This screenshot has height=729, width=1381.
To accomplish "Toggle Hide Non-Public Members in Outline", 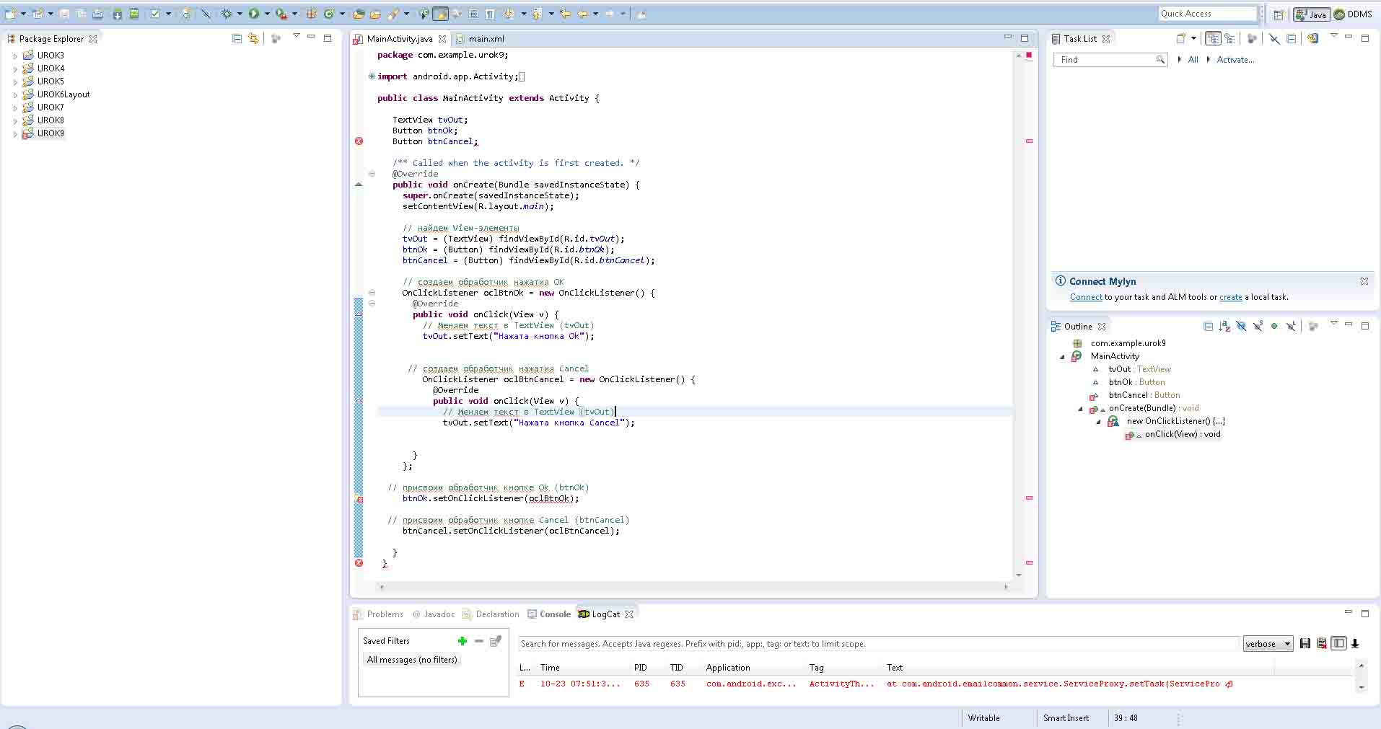I will (x=1274, y=327).
